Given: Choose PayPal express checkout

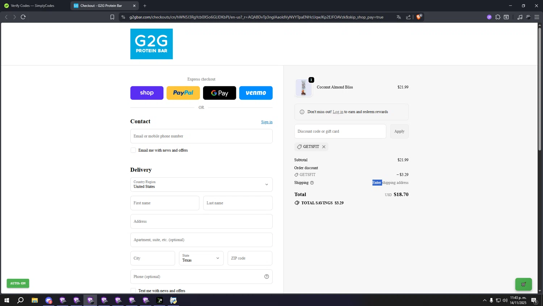Looking at the screenshot, I should pos(183,93).
